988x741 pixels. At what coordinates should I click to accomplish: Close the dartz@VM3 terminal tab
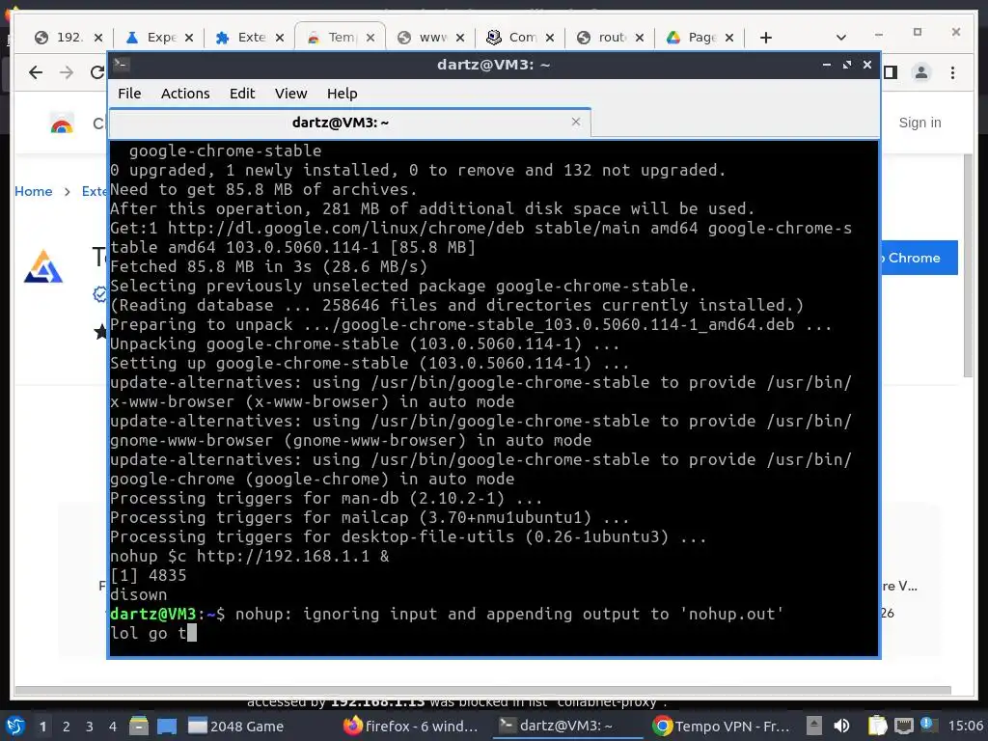(x=575, y=122)
